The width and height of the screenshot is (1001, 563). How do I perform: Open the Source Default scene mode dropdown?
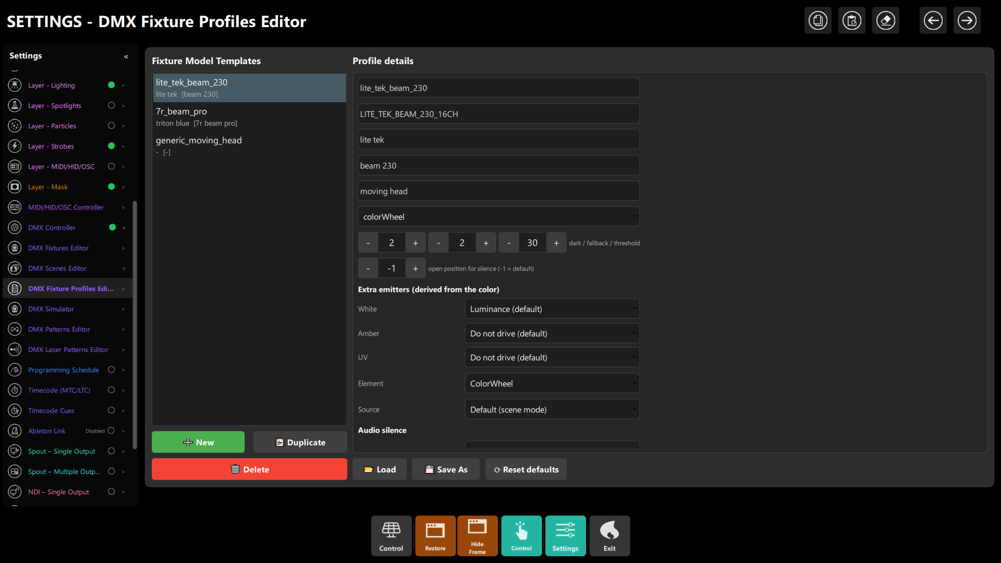pyautogui.click(x=552, y=410)
